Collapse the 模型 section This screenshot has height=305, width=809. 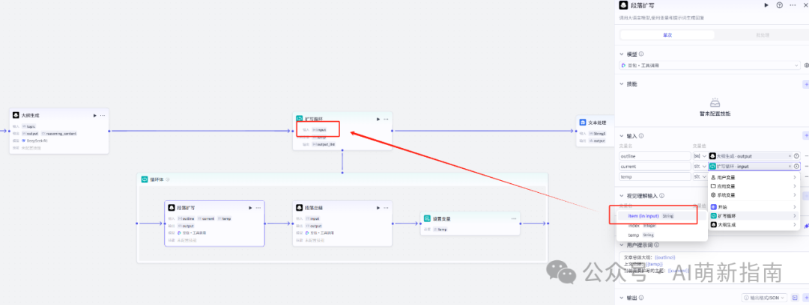(x=622, y=54)
